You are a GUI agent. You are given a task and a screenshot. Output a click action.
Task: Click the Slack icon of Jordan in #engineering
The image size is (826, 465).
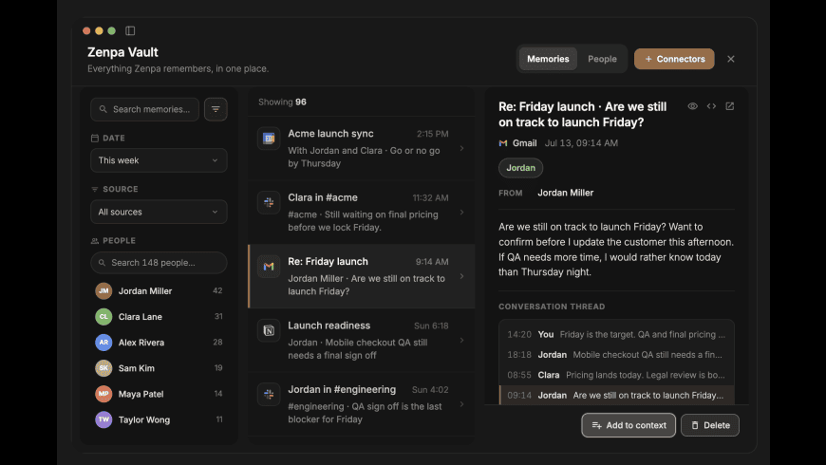tap(269, 395)
